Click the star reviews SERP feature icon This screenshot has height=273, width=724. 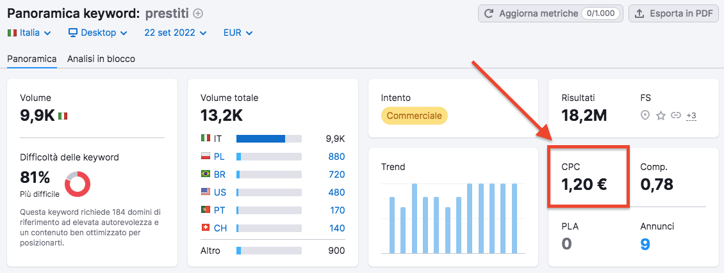661,116
